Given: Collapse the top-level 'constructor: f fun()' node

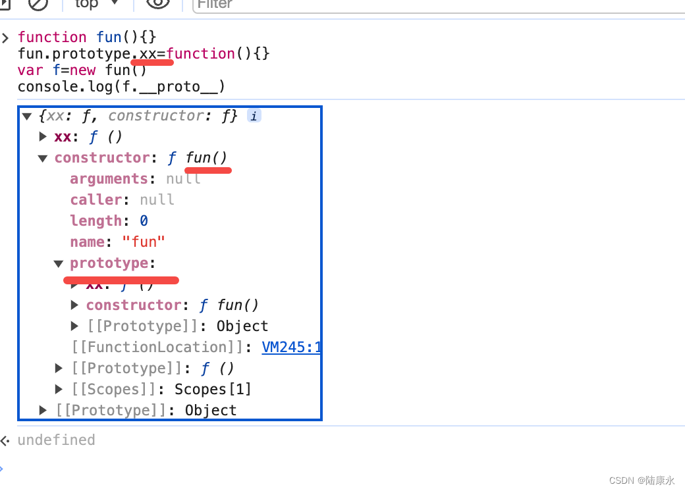Looking at the screenshot, I should point(42,158).
